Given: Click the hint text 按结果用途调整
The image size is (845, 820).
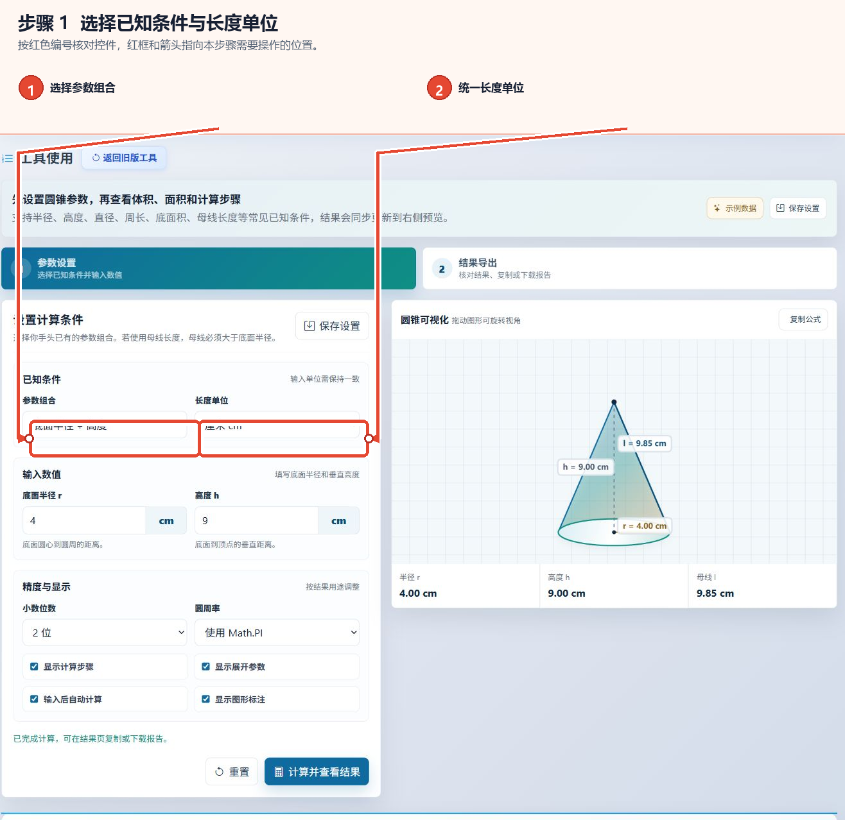Looking at the screenshot, I should 333,587.
